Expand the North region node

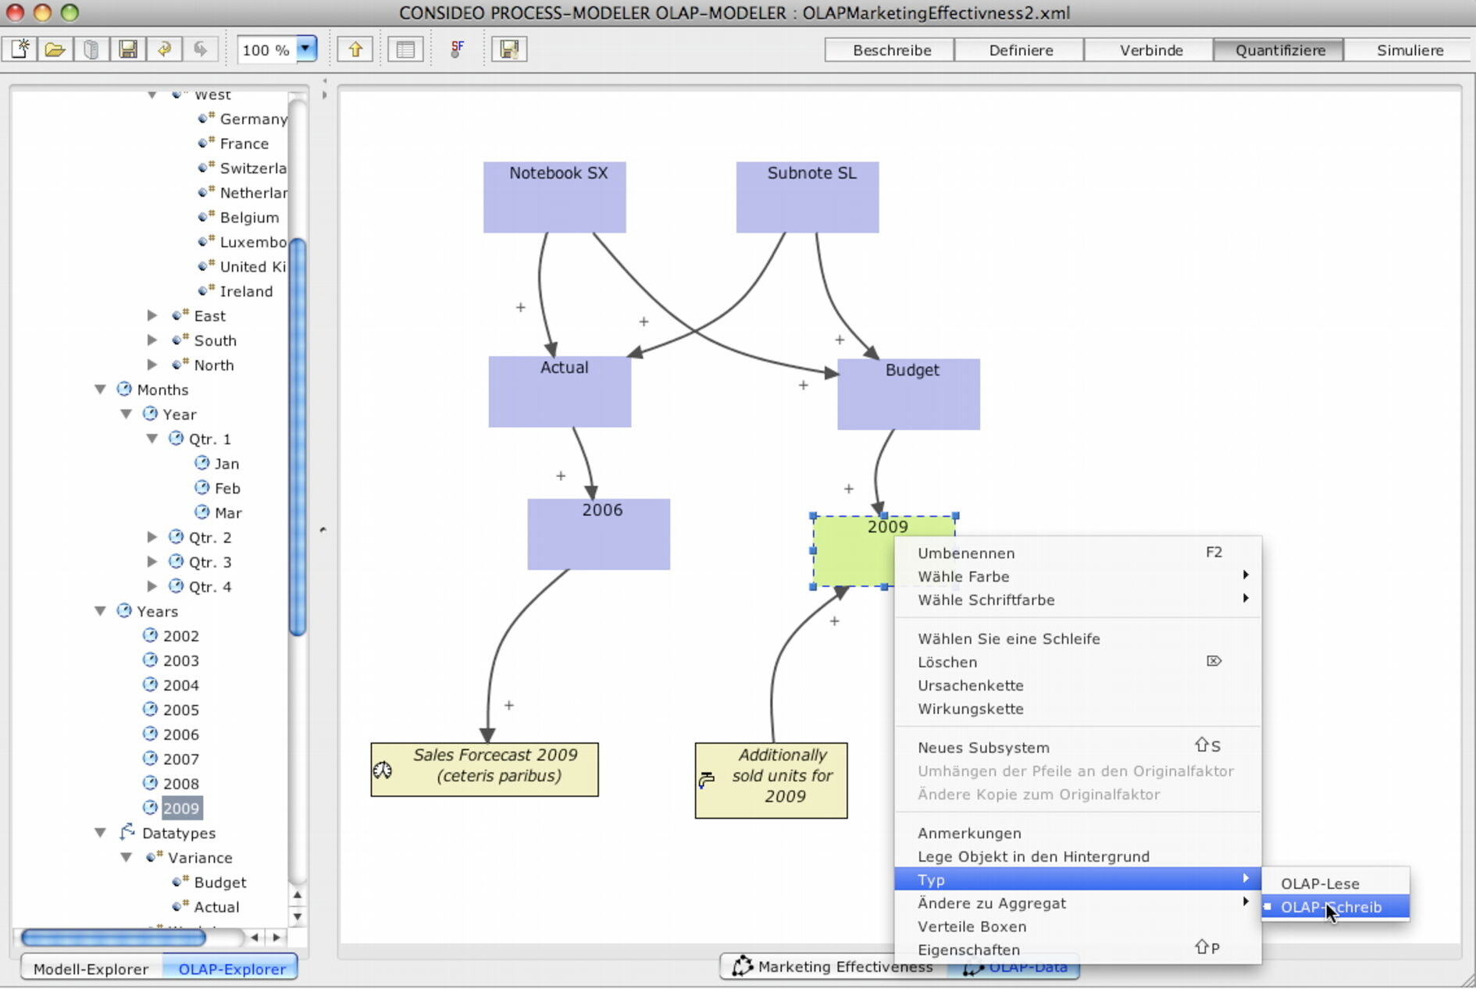coord(152,365)
